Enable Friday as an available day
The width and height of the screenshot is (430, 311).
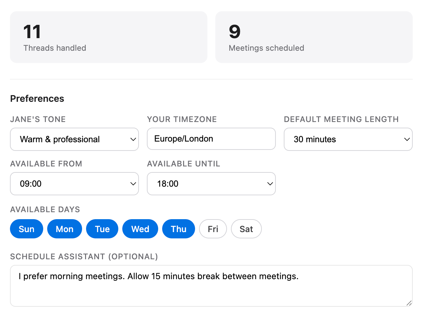213,229
